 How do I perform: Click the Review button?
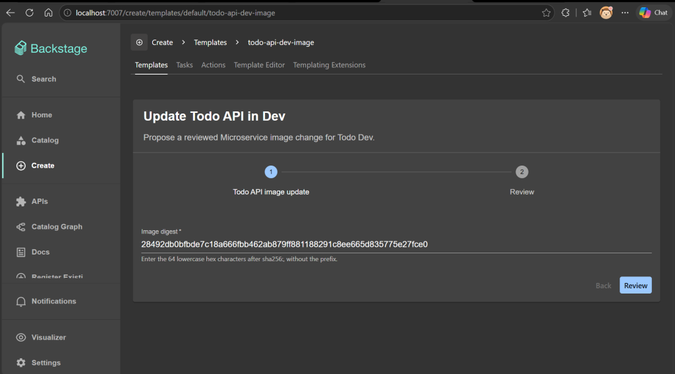[635, 285]
